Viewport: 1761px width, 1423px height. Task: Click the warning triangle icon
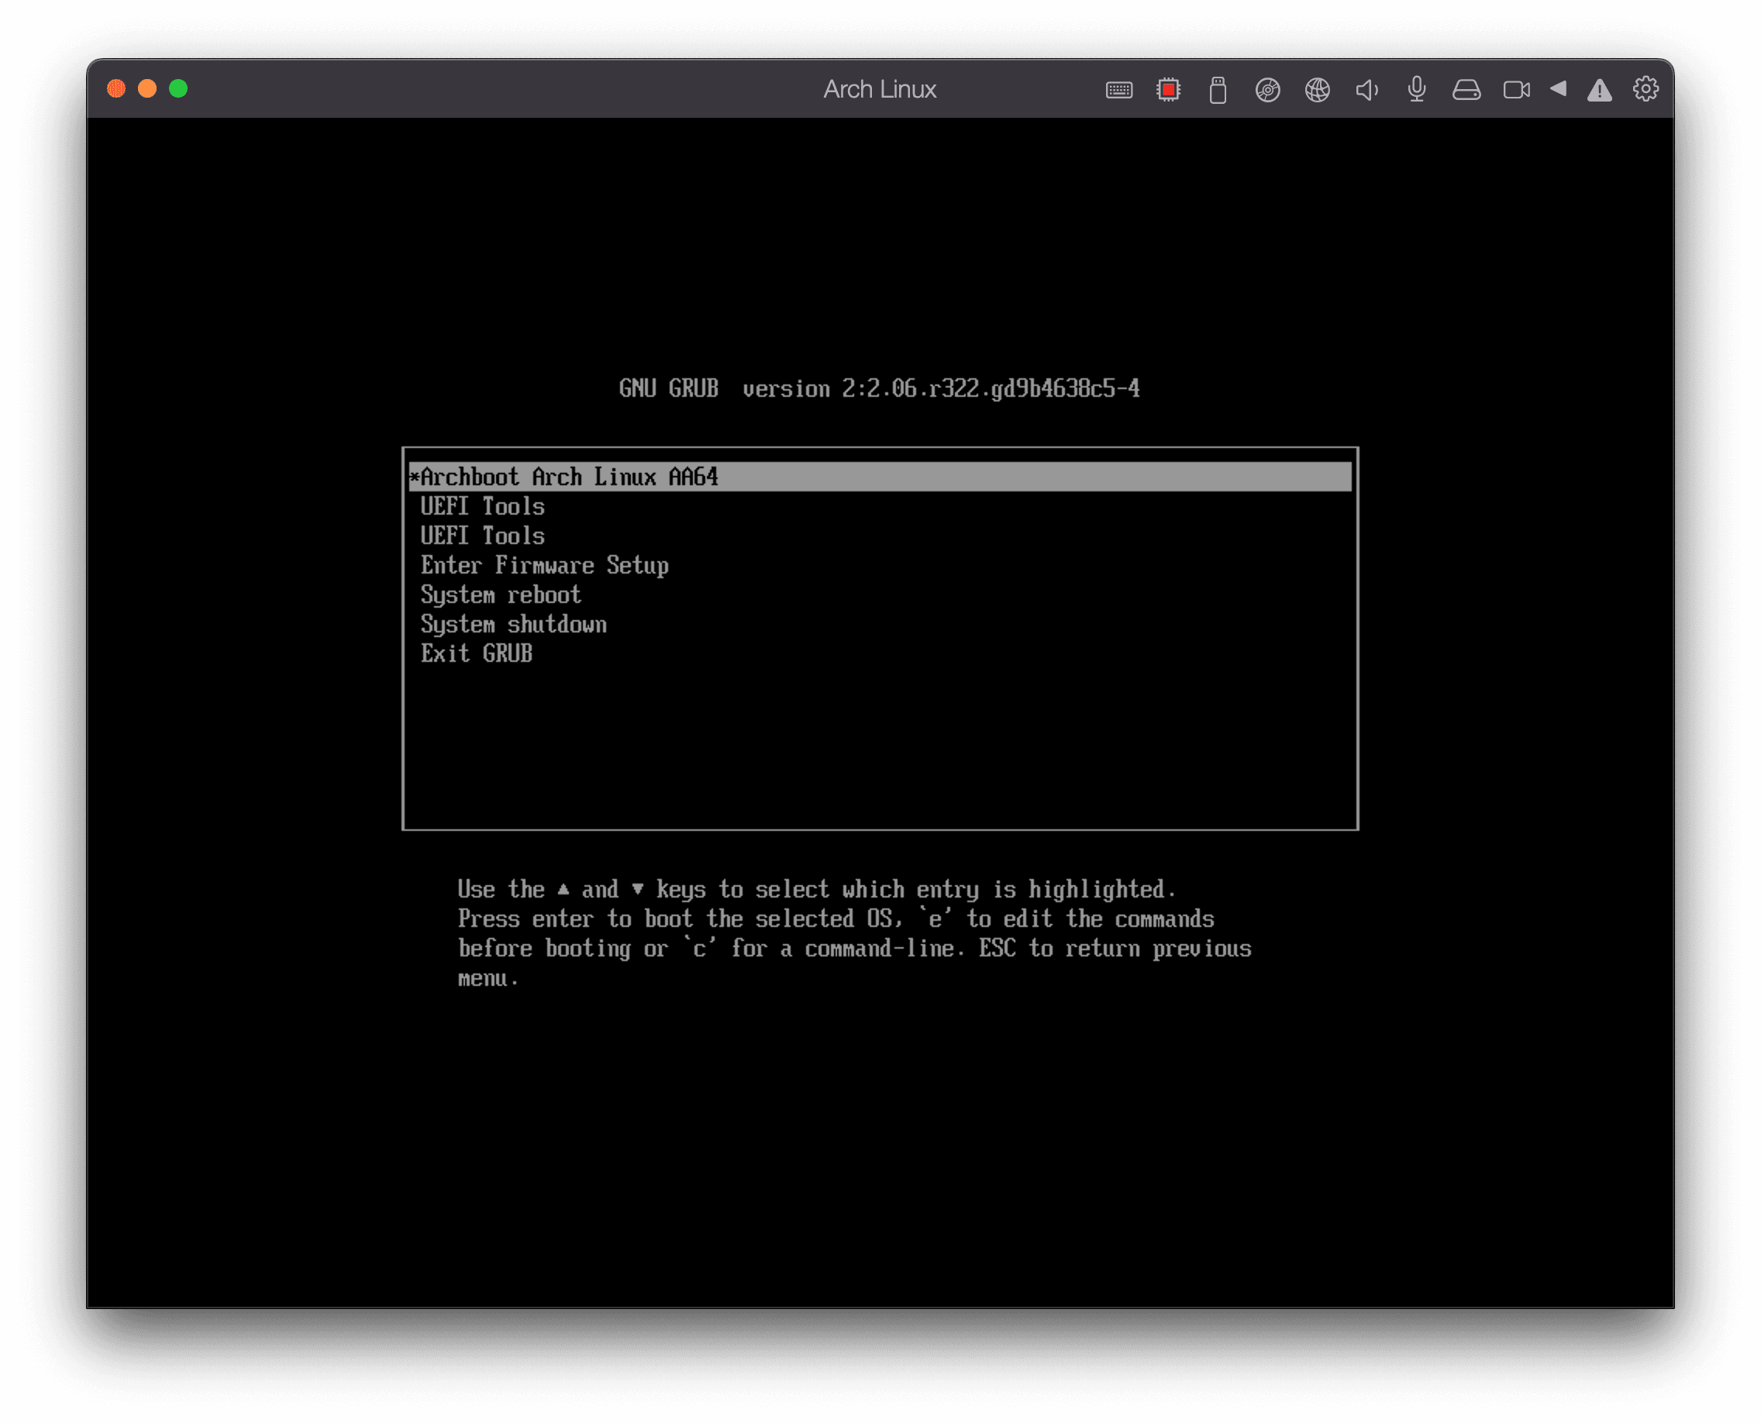(x=1600, y=90)
